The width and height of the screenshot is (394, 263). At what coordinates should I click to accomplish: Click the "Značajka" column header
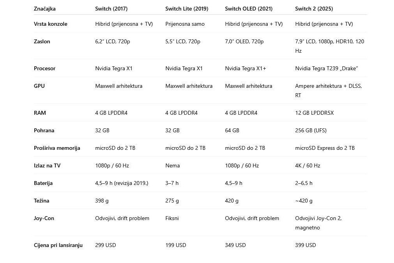point(45,9)
